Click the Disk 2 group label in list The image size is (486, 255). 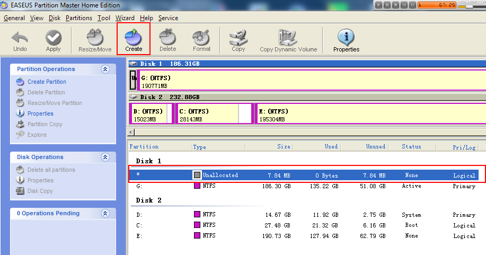tap(148, 200)
